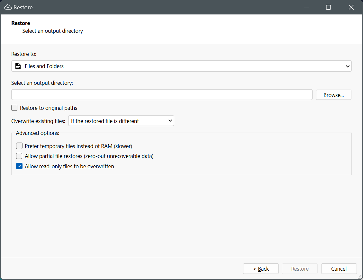Screen dimensions: 363x280
Task: Open the Restore to dropdown list
Action: pos(181,66)
